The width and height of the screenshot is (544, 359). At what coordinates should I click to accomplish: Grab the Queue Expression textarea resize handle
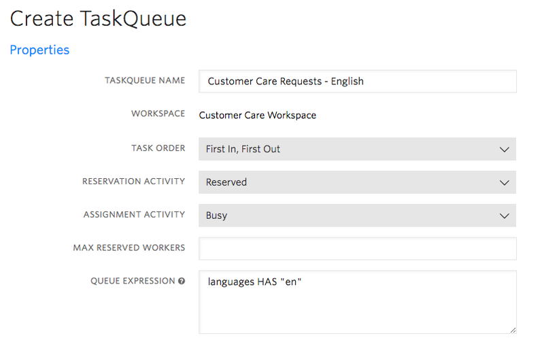coord(512,329)
